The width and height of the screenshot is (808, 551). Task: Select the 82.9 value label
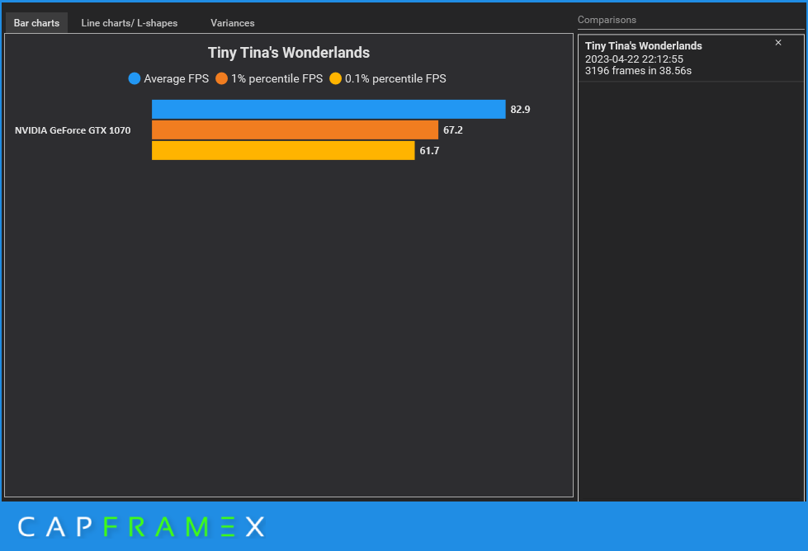click(x=520, y=109)
